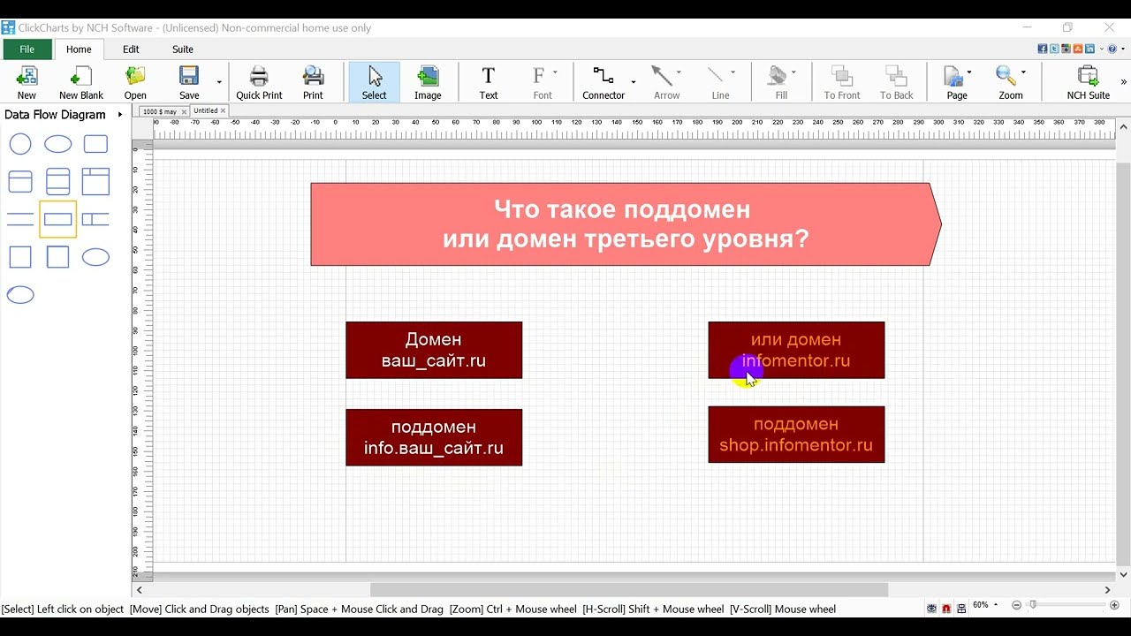The image size is (1131, 636).
Task: Click the Fill bucket icon
Action: (x=778, y=76)
